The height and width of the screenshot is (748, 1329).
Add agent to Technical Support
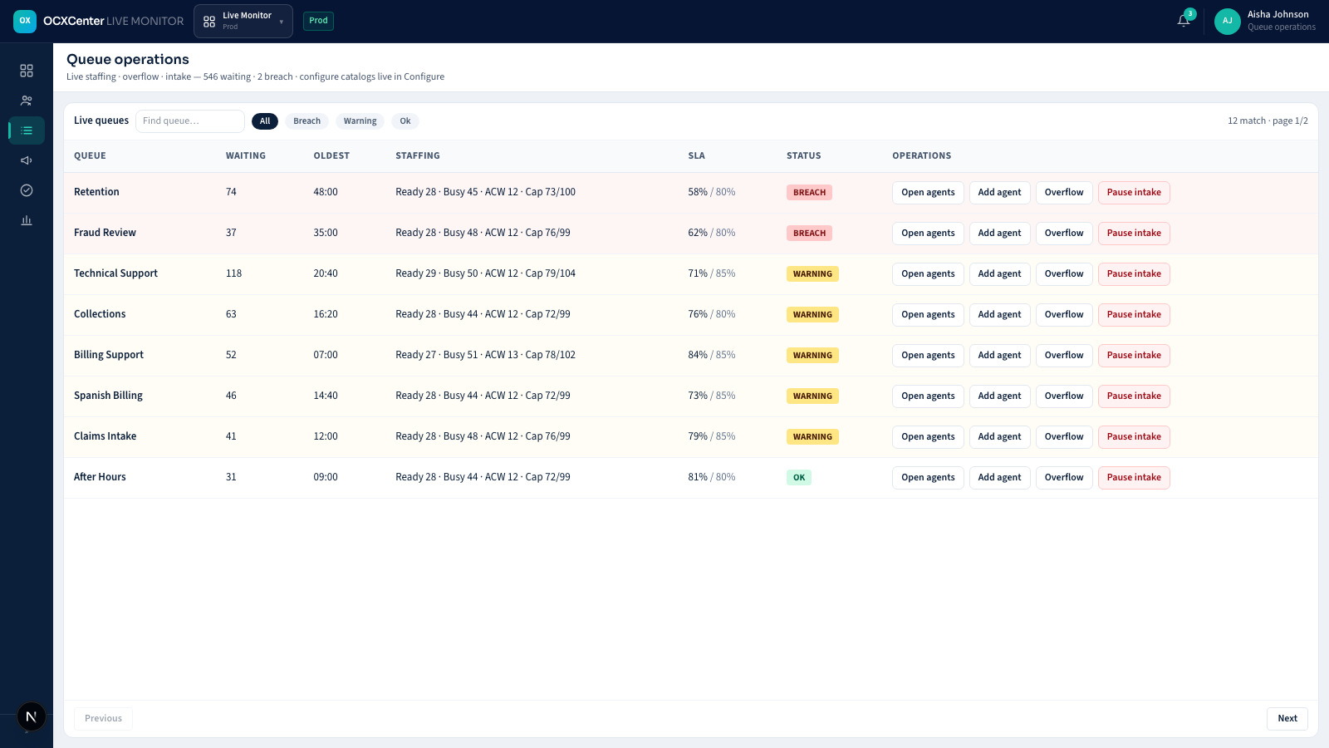999,274
